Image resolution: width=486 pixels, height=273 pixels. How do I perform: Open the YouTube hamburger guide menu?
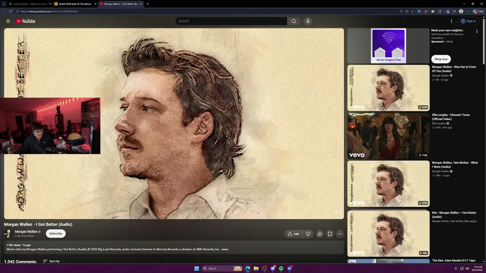[8, 21]
